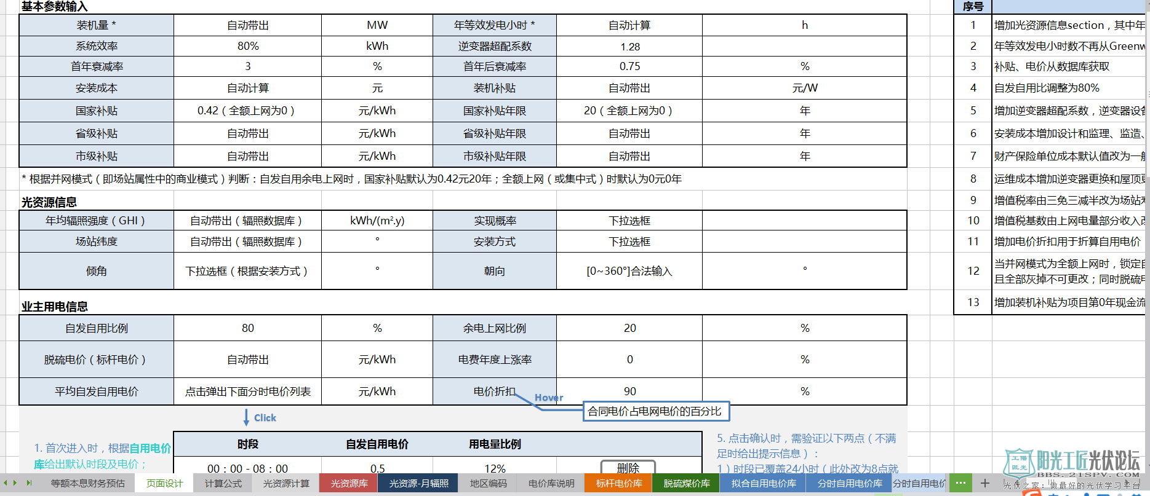The image size is (1150, 496).
Task: Select the 页面设计 sheet tab
Action: (x=165, y=484)
